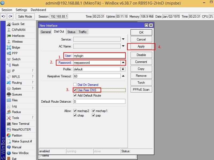Open the Queues sidebar icon
214x160 pixels.
tap(9, 94)
